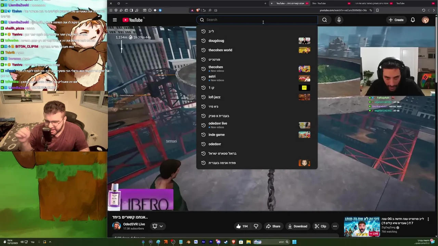
Task: Adjust volume from system tray speaker
Action: tap(22, 242)
